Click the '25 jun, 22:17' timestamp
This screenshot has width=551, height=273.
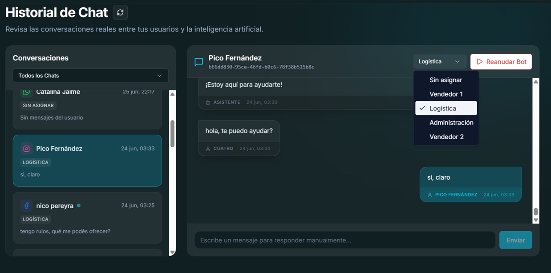[139, 92]
